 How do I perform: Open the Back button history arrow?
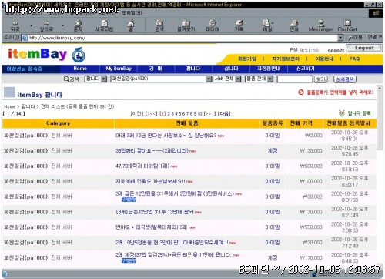[31, 25]
